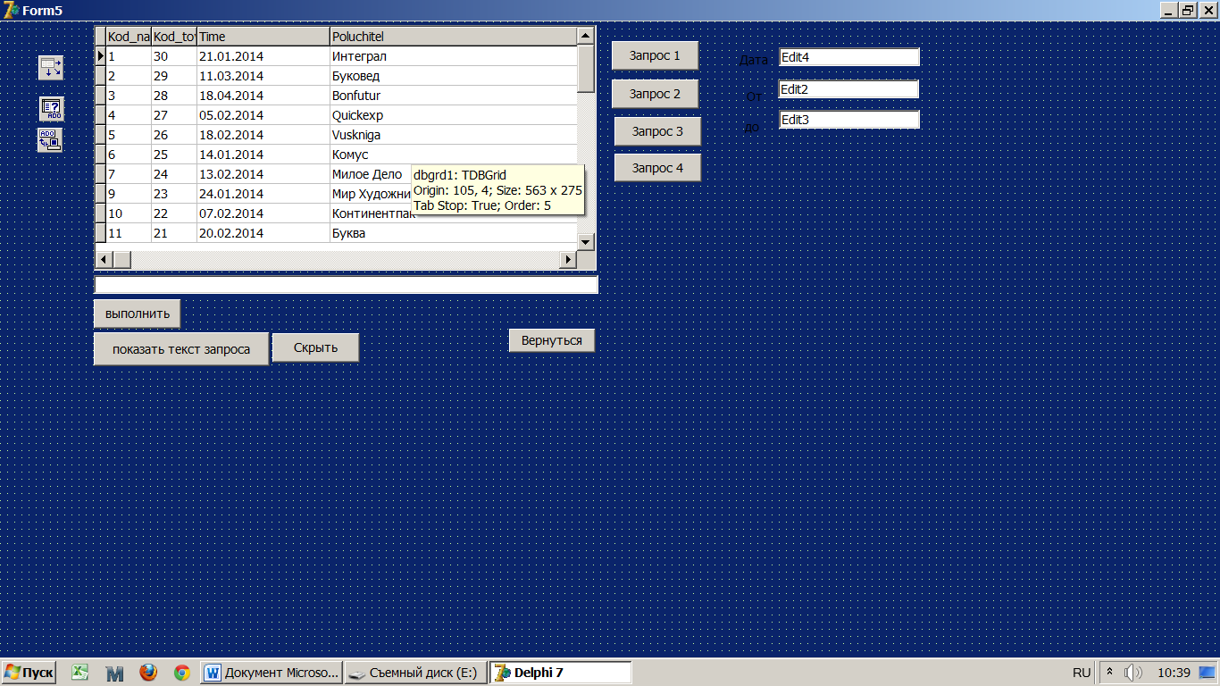Click the date cell 24.01.2014

(x=263, y=194)
